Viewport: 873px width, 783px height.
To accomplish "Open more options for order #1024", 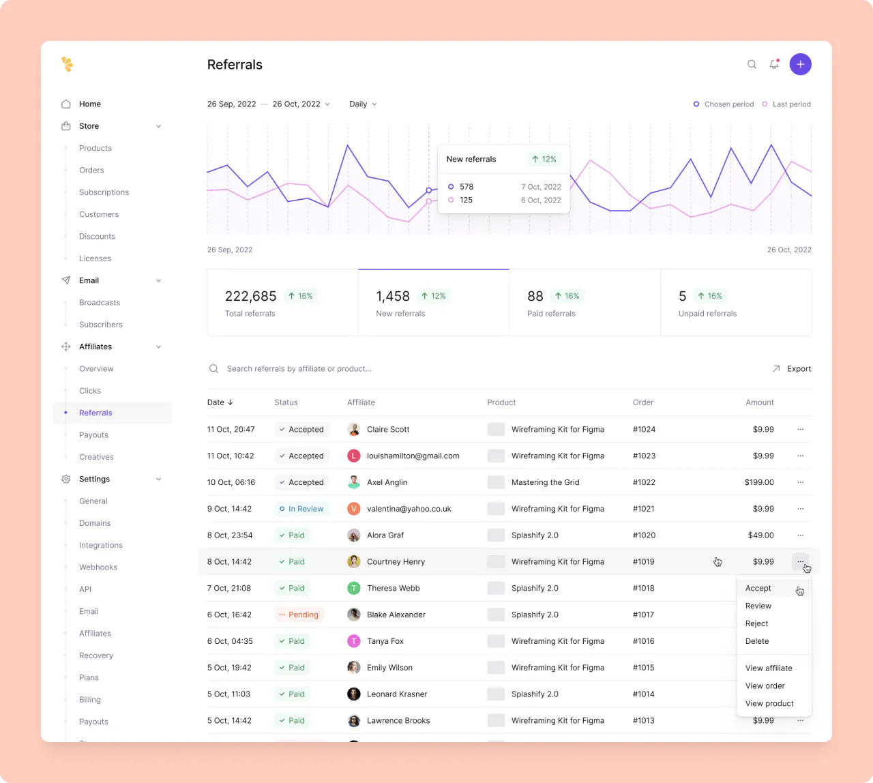I will click(x=800, y=430).
